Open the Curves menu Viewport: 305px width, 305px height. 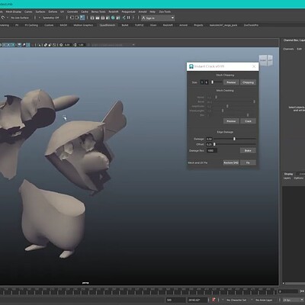point(28,11)
